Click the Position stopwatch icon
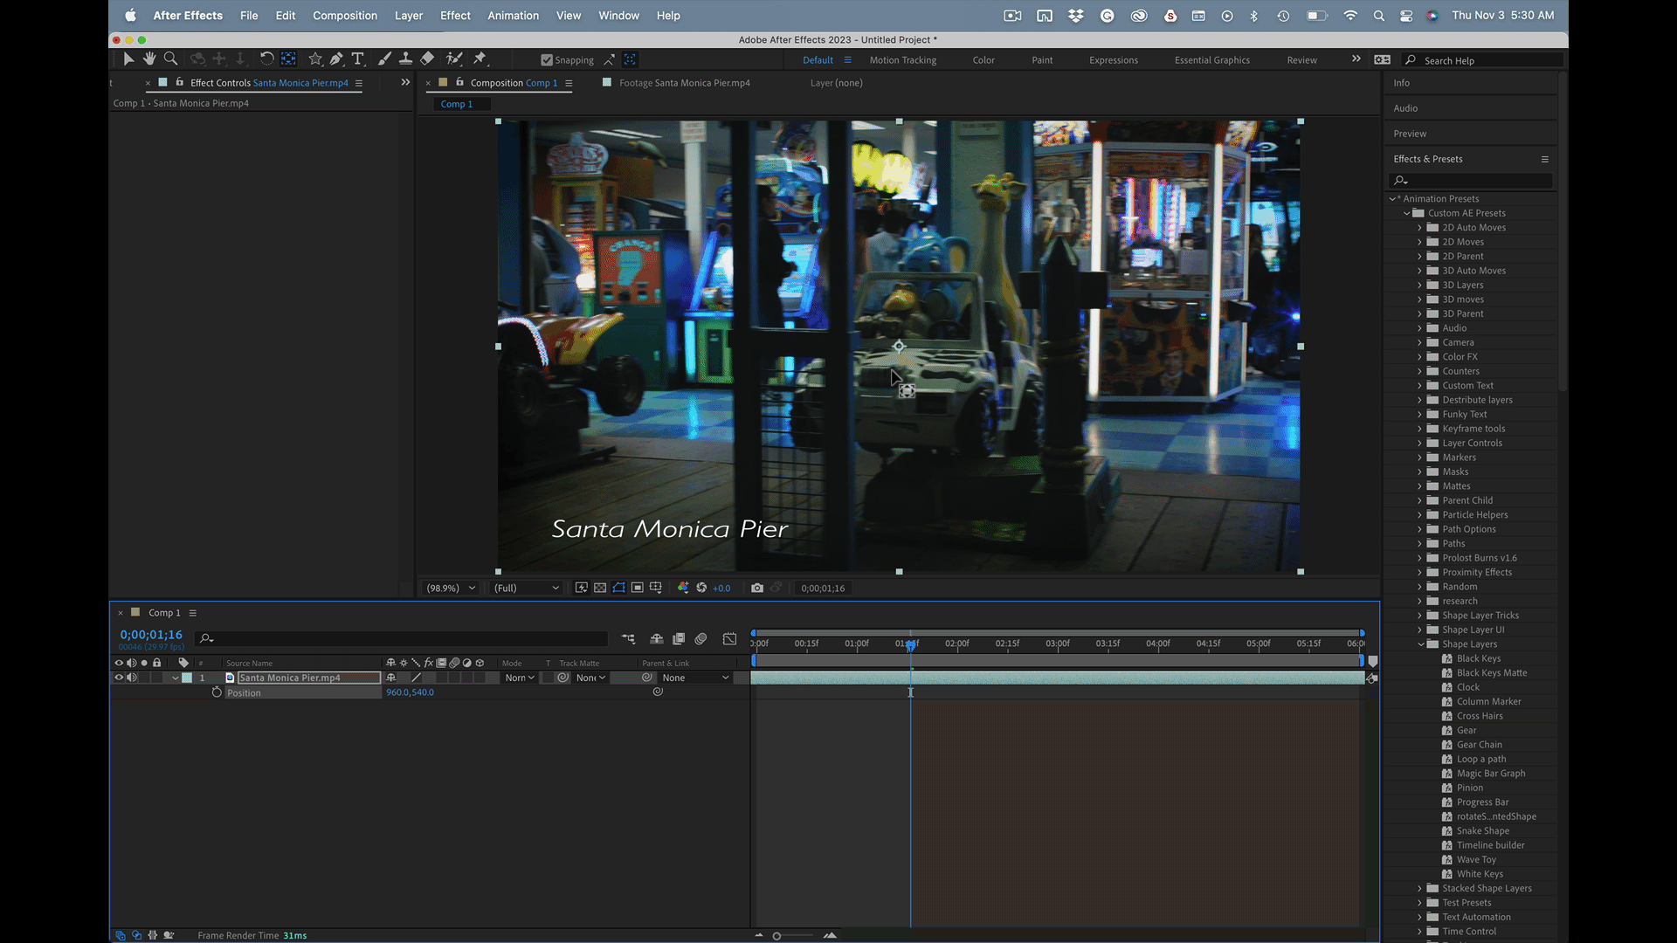The width and height of the screenshot is (1677, 943). point(217,692)
